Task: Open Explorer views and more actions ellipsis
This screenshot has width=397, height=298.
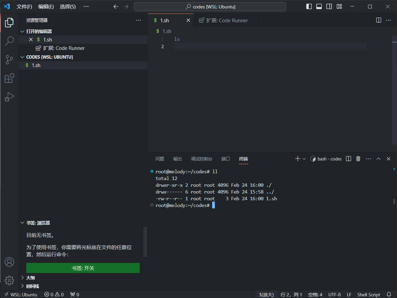Action: [138, 20]
